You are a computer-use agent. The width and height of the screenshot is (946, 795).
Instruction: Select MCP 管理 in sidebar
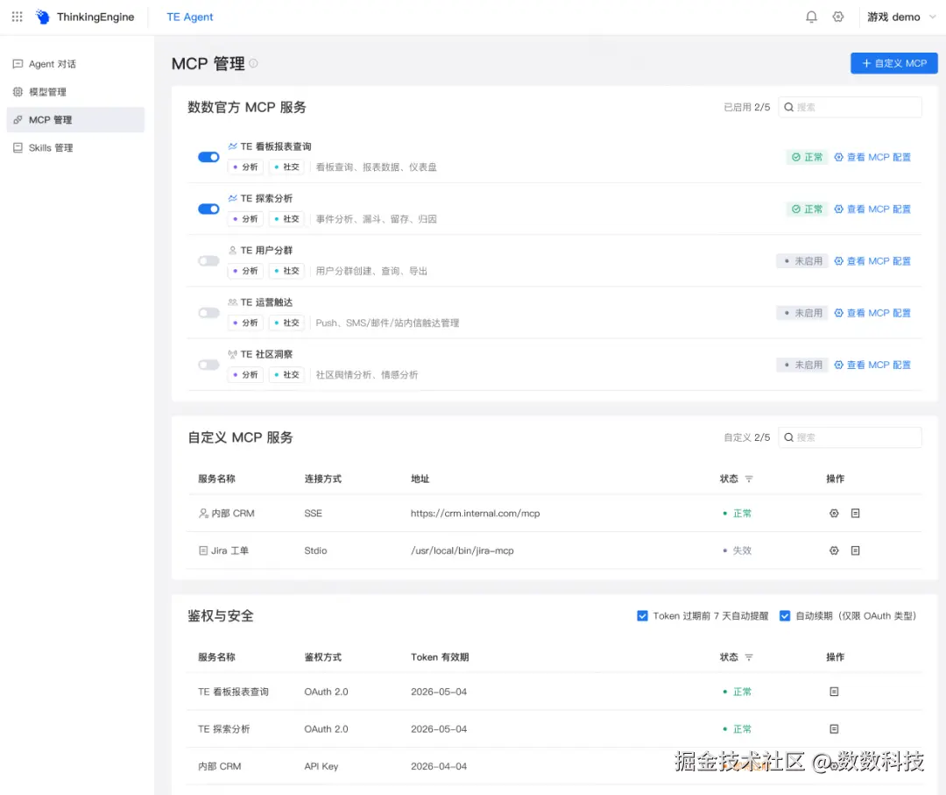click(x=75, y=119)
